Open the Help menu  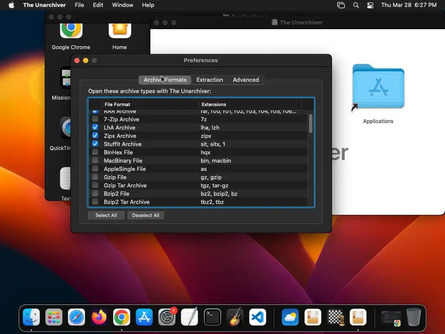(148, 5)
